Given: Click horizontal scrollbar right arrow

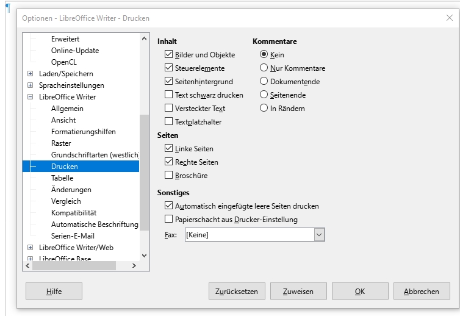Looking at the screenshot, I should tap(134, 265).
